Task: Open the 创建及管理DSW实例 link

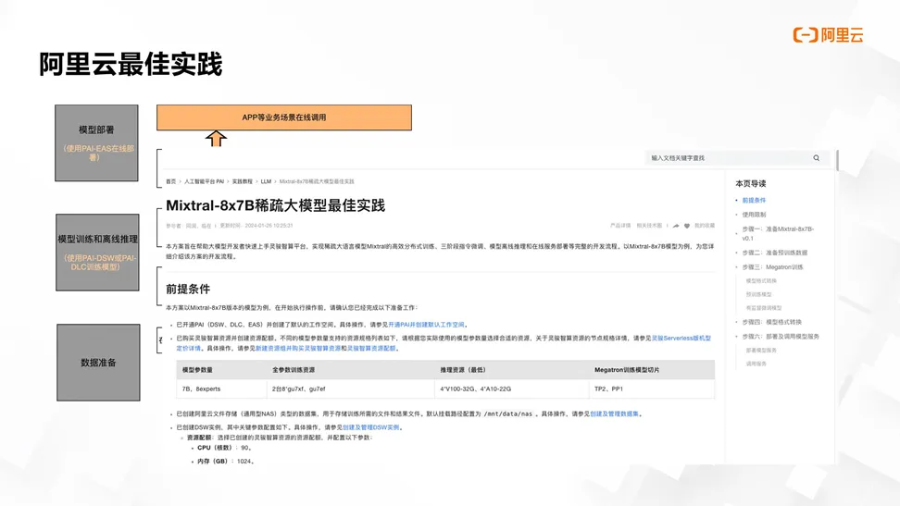Action: (x=370, y=427)
